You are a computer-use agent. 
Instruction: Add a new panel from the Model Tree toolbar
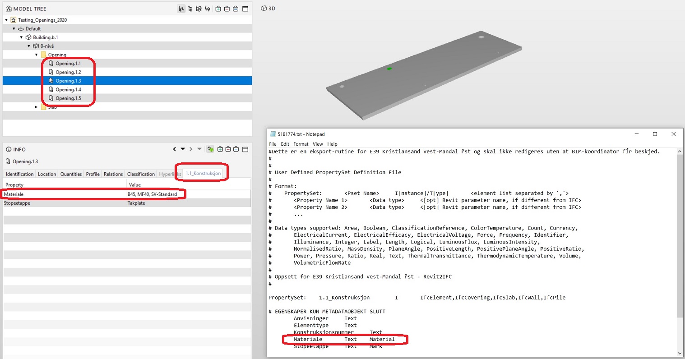tap(218, 9)
